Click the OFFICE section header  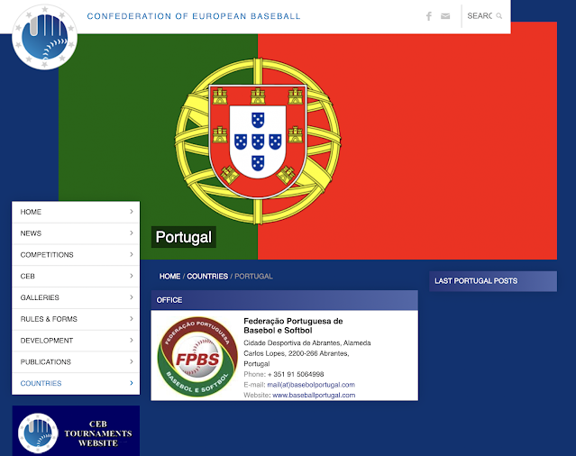(284, 300)
